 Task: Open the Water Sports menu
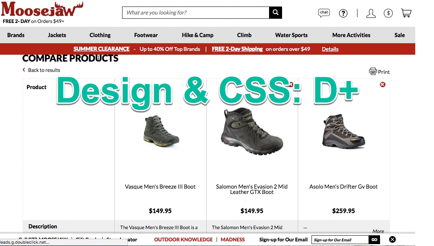click(x=291, y=35)
